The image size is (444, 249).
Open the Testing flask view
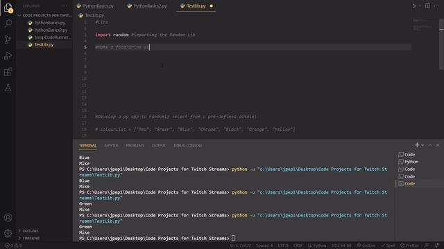[8, 88]
